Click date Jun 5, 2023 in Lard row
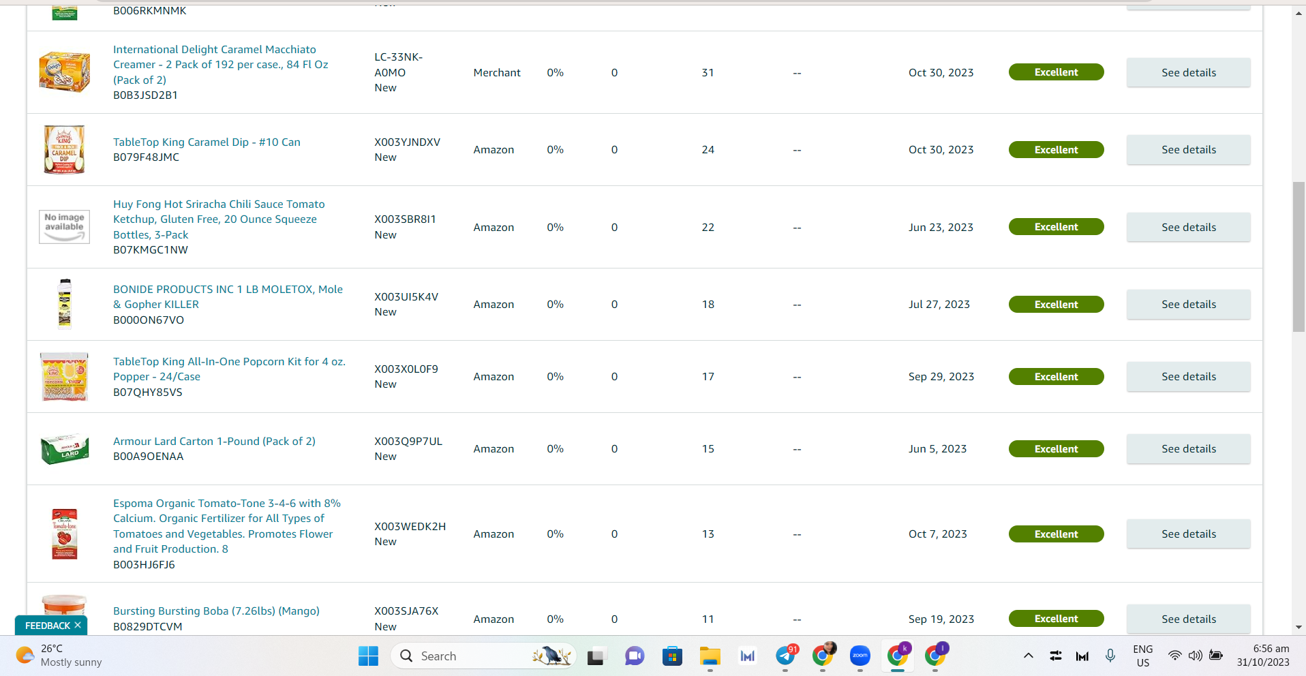The image size is (1306, 676). click(937, 448)
